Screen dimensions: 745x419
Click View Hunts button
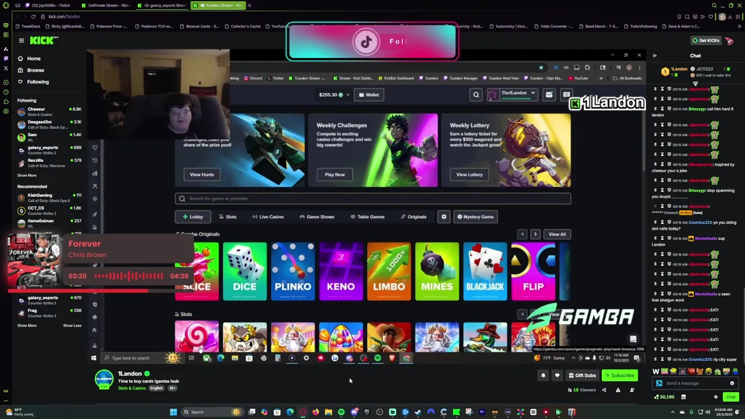(202, 175)
